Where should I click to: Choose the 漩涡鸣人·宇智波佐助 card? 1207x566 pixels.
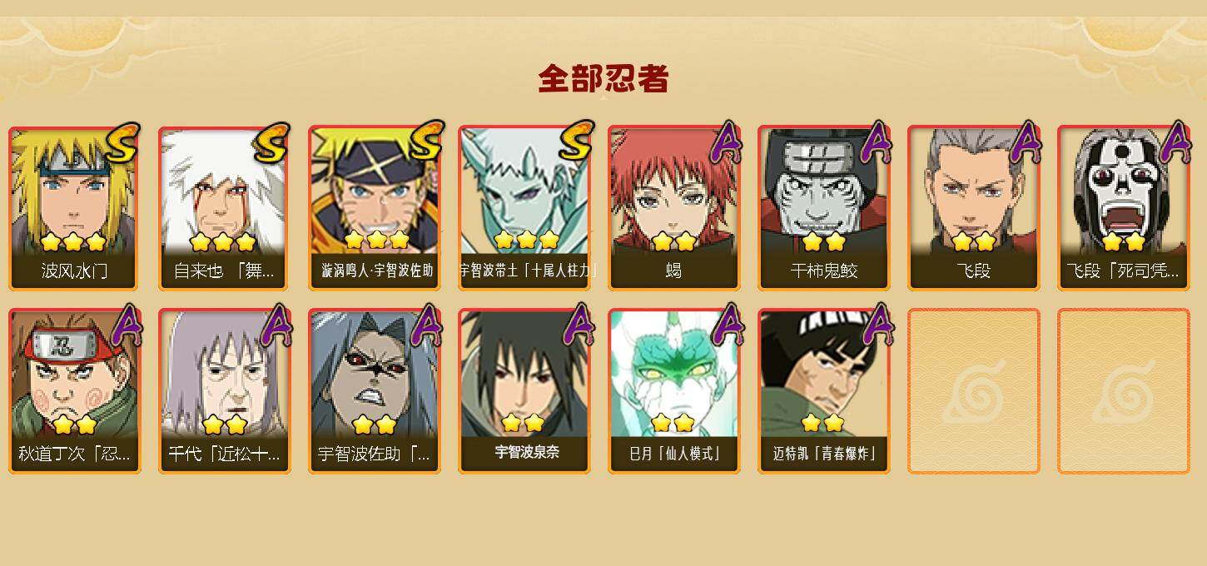coord(374,208)
